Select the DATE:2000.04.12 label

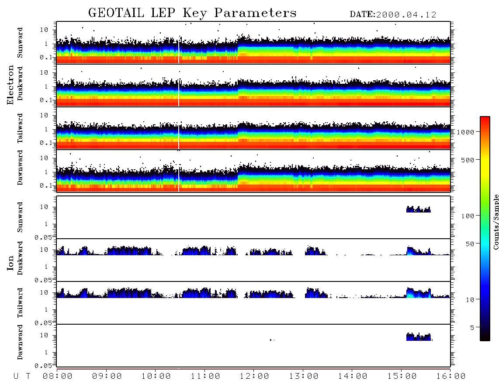393,15
